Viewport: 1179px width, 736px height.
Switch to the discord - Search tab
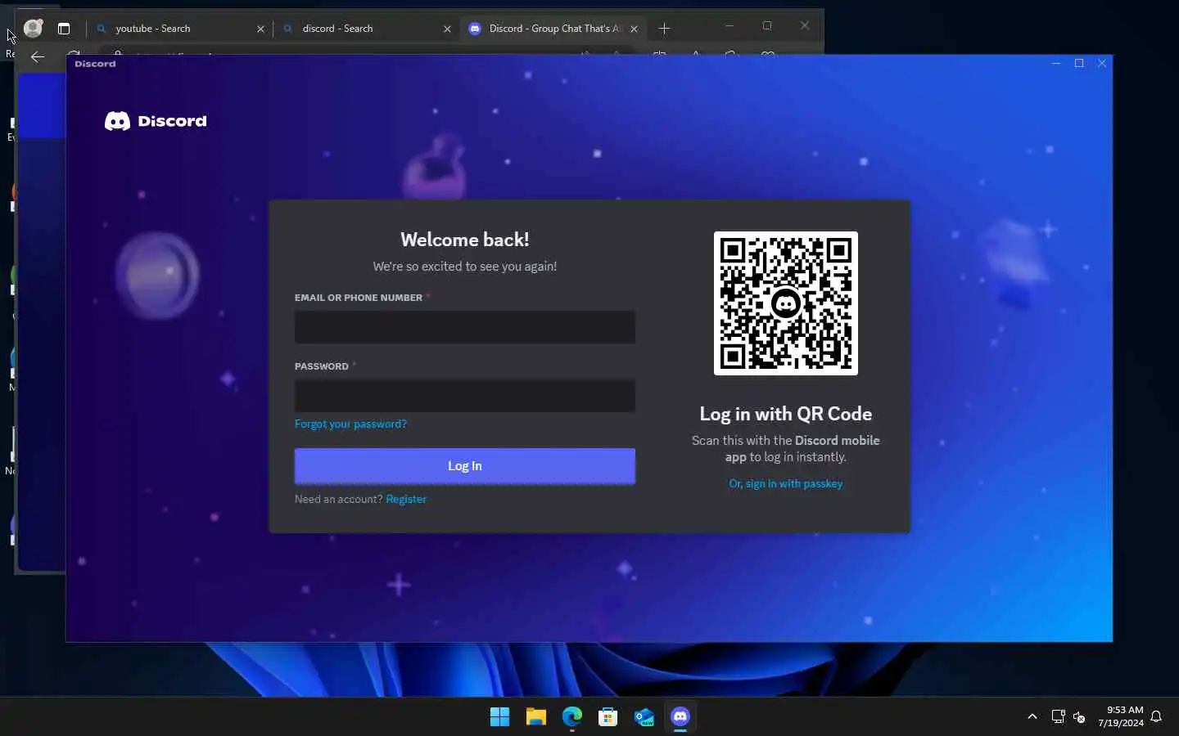point(367,29)
